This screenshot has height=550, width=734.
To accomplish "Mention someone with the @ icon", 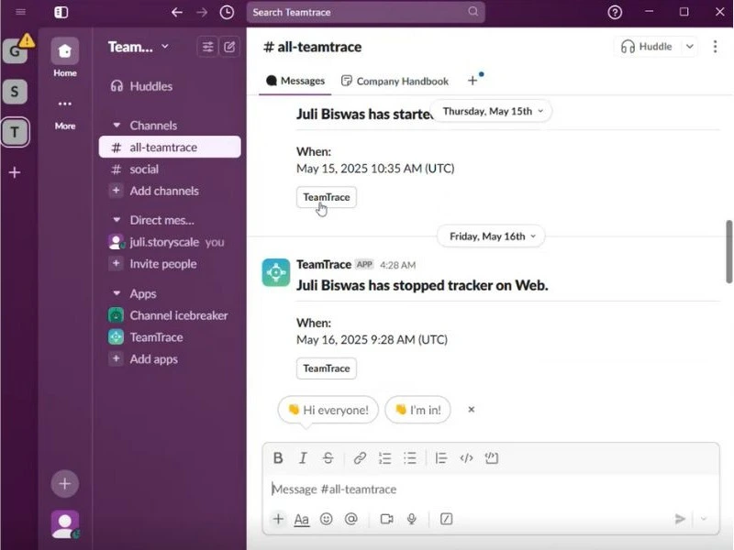I will [x=351, y=519].
